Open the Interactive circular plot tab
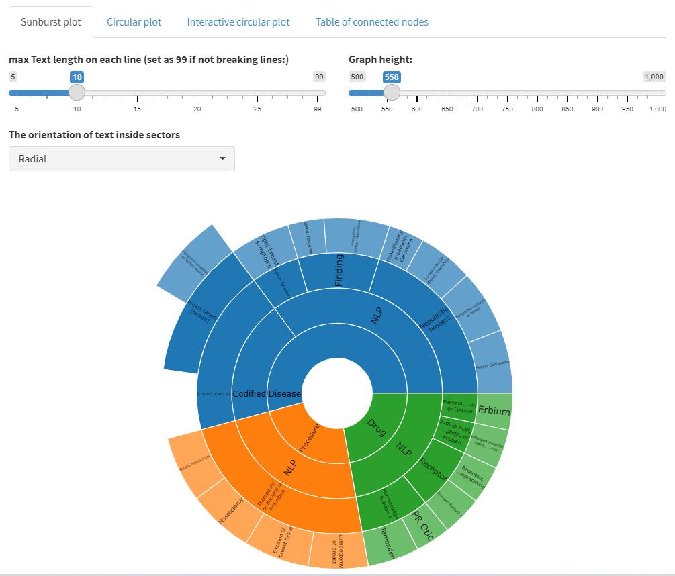675x576 pixels. (238, 22)
